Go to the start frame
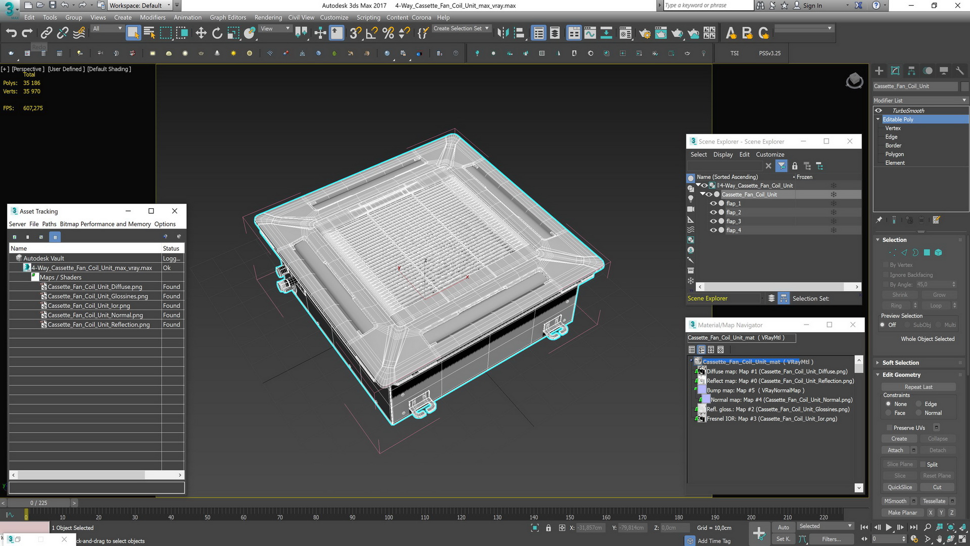 click(x=864, y=527)
